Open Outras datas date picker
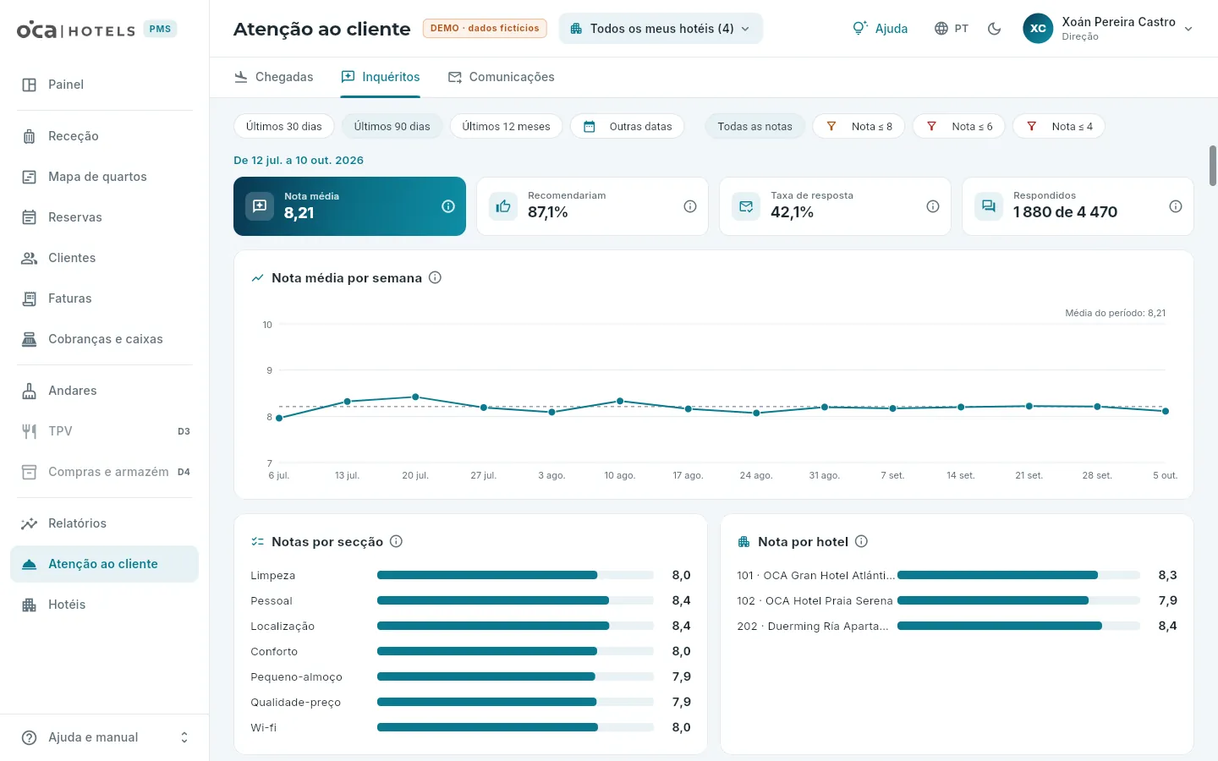The image size is (1218, 761). pos(628,126)
